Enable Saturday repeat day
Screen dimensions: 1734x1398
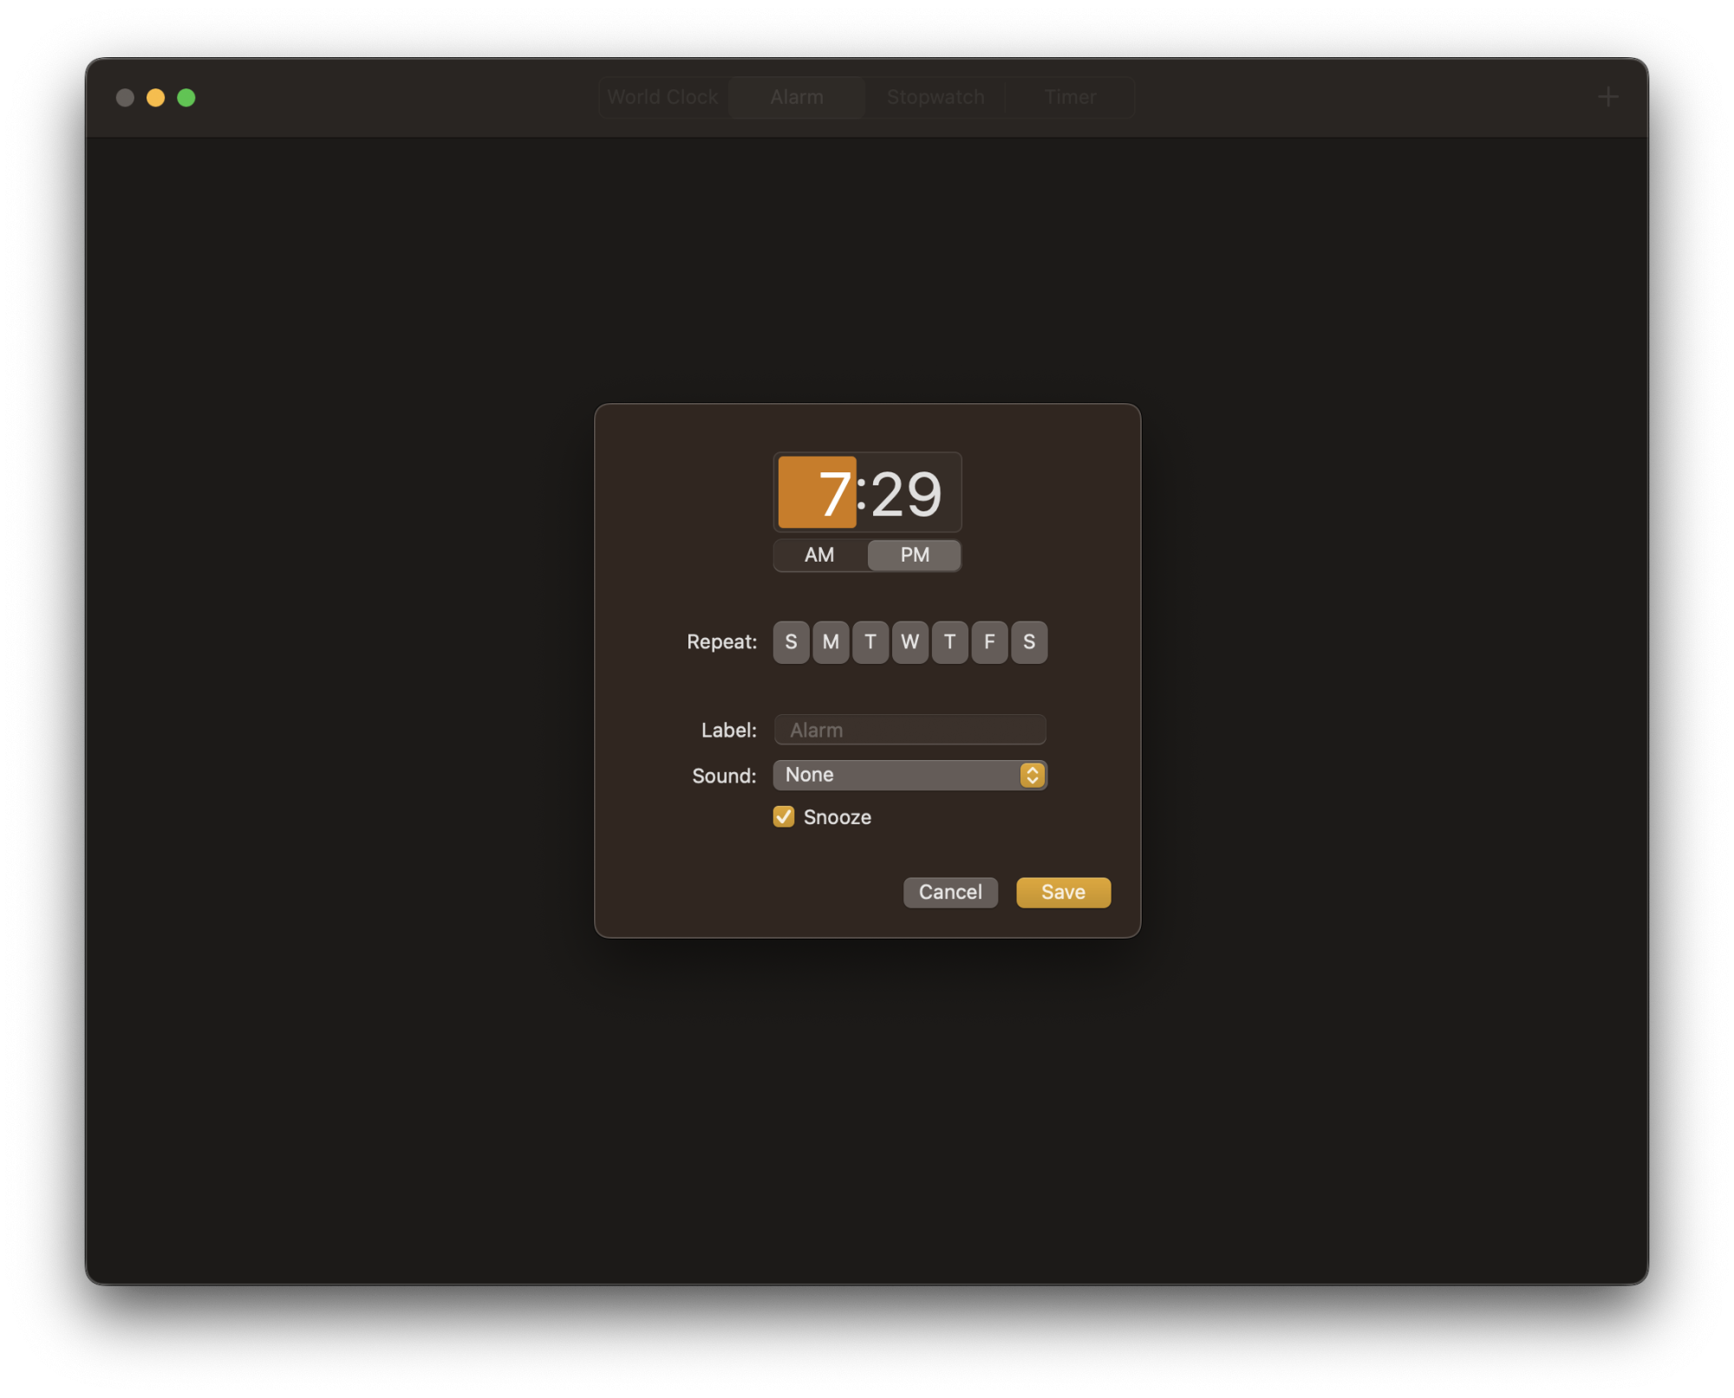pyautogui.click(x=1029, y=642)
